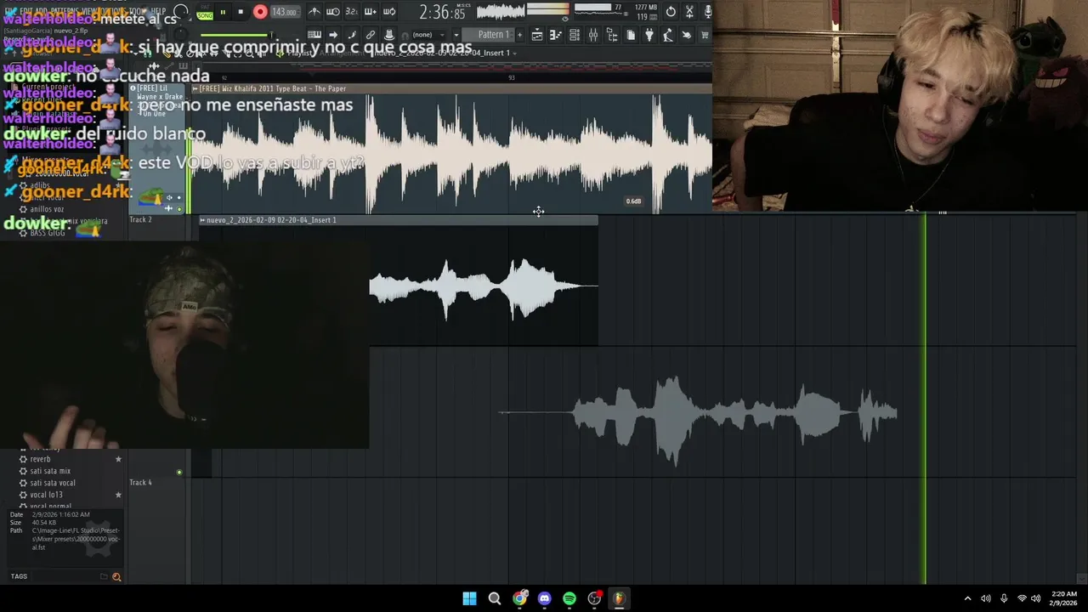The height and width of the screenshot is (612, 1088).
Task: Click the folder icon beside TAGS
Action: click(x=104, y=576)
